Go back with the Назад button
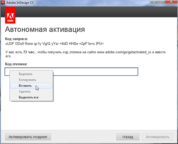 128,137
